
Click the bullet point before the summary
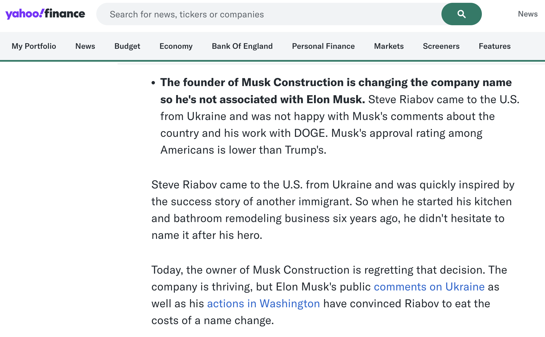pyautogui.click(x=153, y=83)
